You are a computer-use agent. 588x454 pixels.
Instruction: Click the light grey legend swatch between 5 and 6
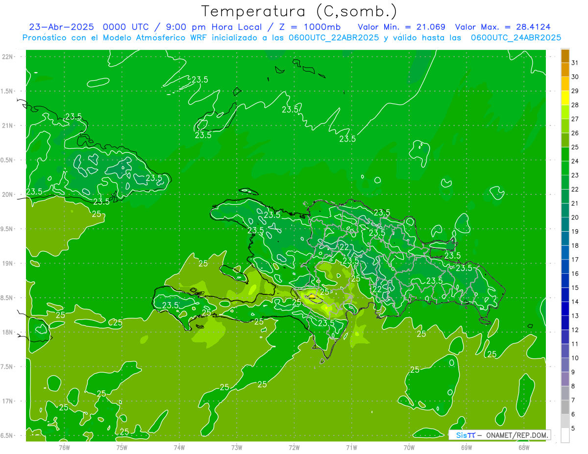pos(565,421)
